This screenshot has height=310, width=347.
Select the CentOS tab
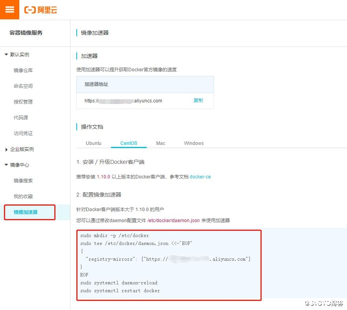pos(129,143)
